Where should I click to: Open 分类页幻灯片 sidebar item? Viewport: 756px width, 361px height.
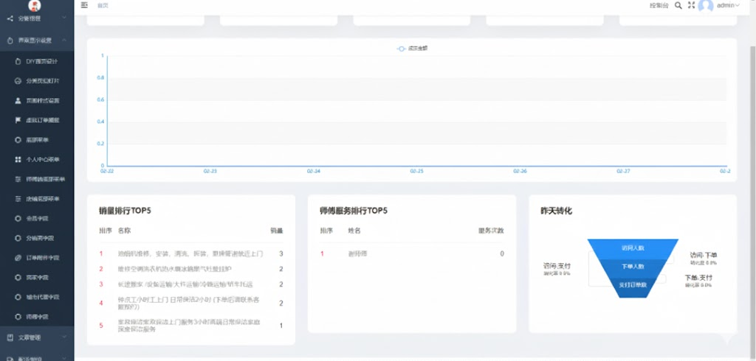37,81
